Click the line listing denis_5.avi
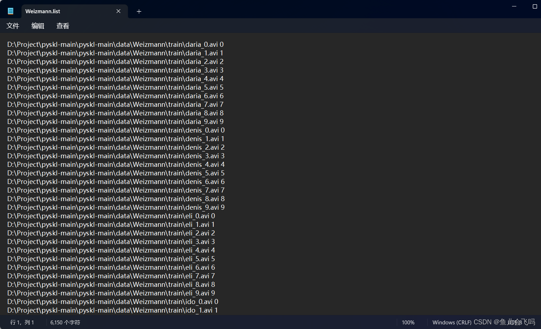Image resolution: width=541 pixels, height=329 pixels. click(115, 173)
